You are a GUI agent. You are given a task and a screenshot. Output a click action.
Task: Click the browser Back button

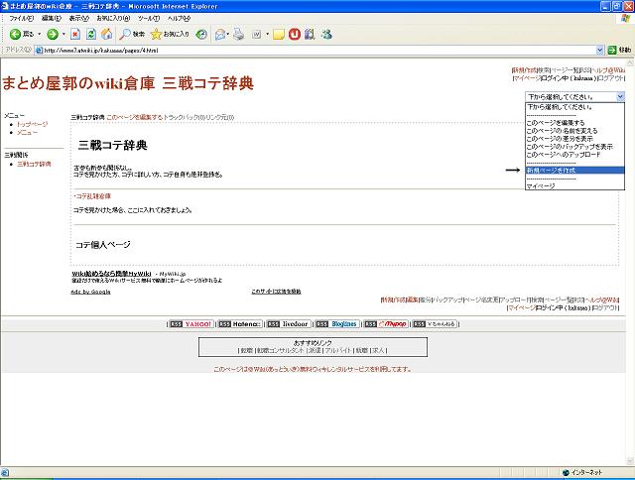coord(21,34)
